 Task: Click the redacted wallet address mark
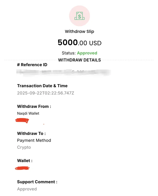tap(23, 168)
